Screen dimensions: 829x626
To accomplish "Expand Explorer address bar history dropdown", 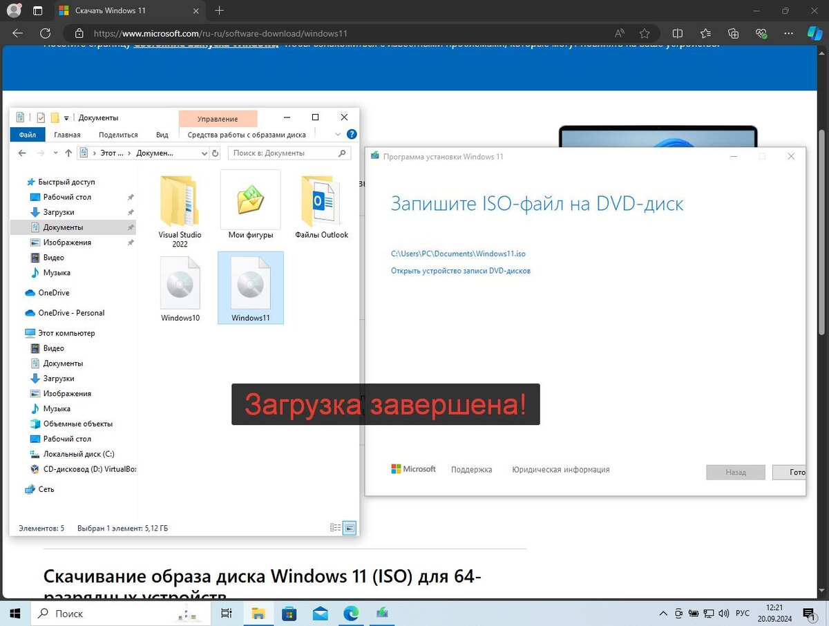I will pos(204,153).
